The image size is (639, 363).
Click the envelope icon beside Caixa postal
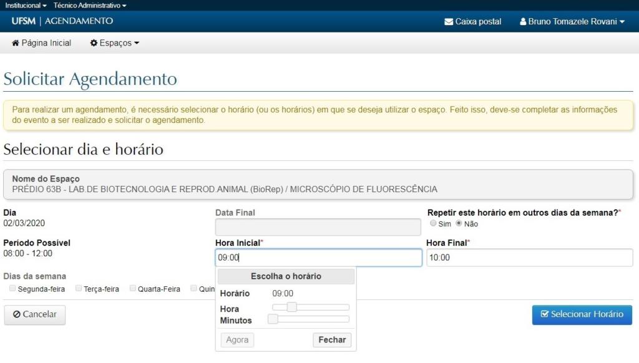448,22
